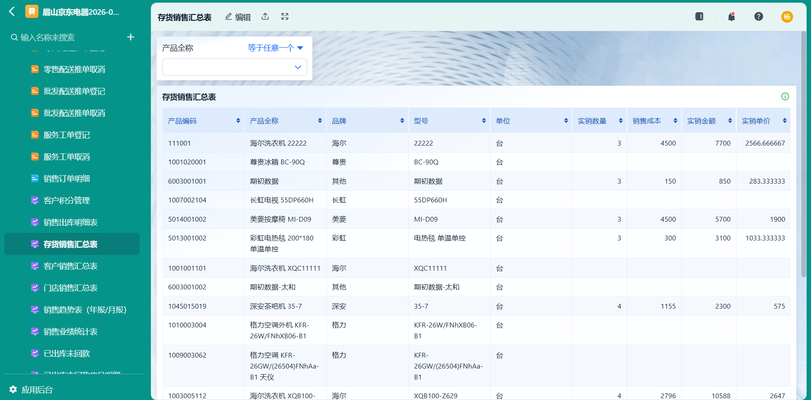811x400 pixels.
Task: Sort by 品牌 column arrows
Action: pyautogui.click(x=402, y=121)
